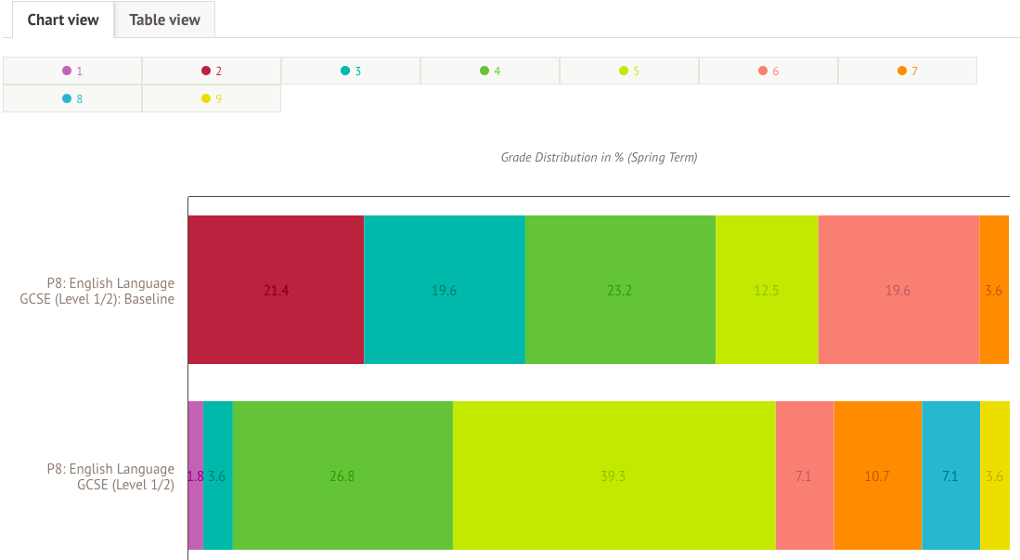
Task: Click the Grade Distribution chart title
Action: coord(599,158)
